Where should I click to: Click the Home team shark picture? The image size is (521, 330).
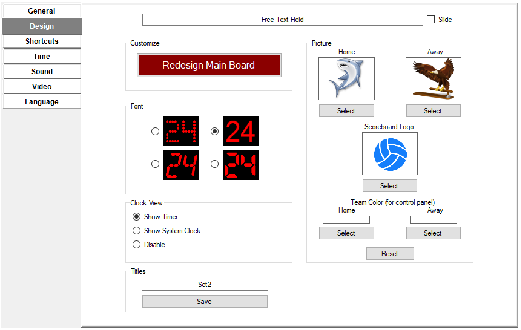(346, 79)
